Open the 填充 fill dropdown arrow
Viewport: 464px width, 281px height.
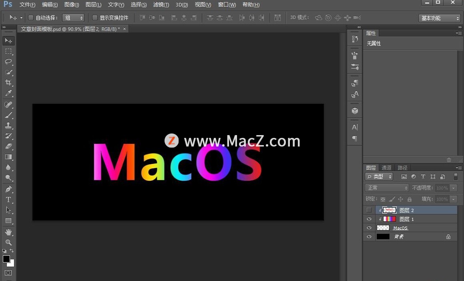click(453, 199)
